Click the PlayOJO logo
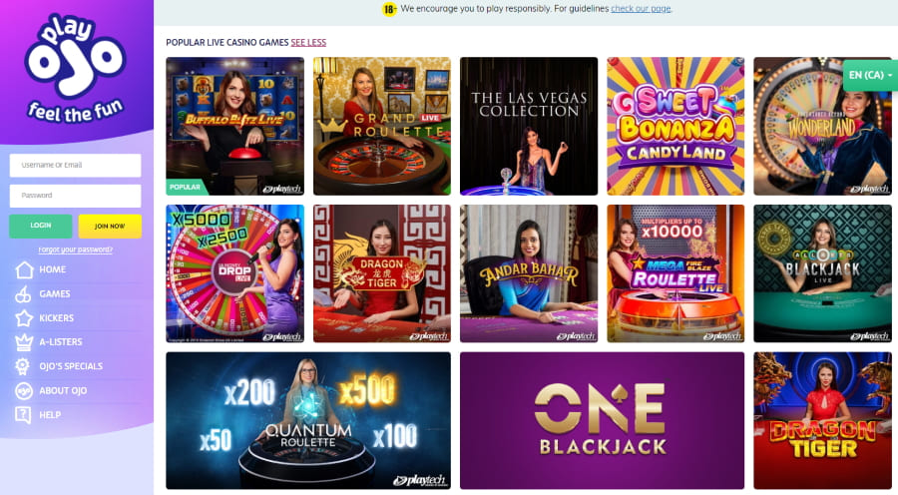 click(75, 68)
